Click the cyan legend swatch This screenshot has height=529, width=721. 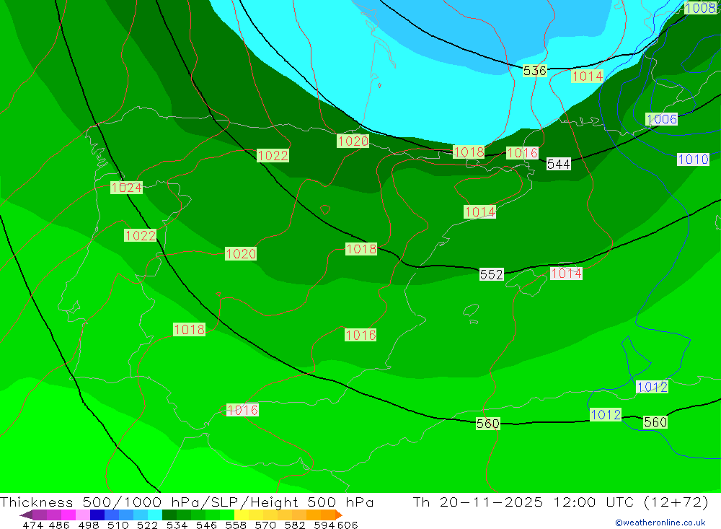[x=155, y=515]
